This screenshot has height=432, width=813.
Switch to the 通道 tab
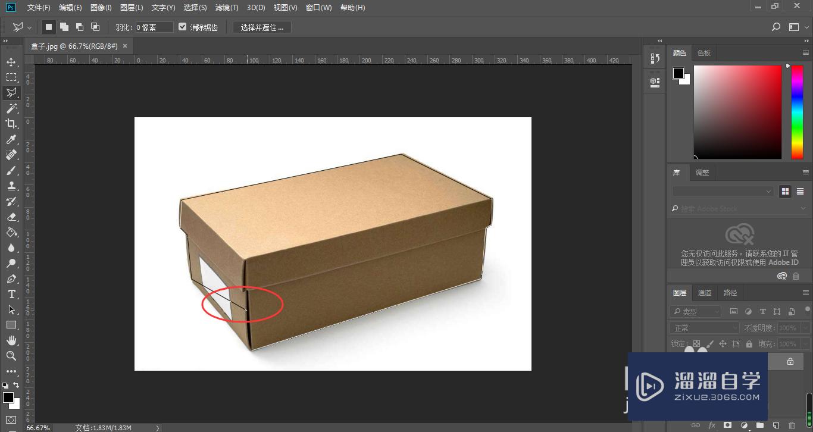[705, 293]
